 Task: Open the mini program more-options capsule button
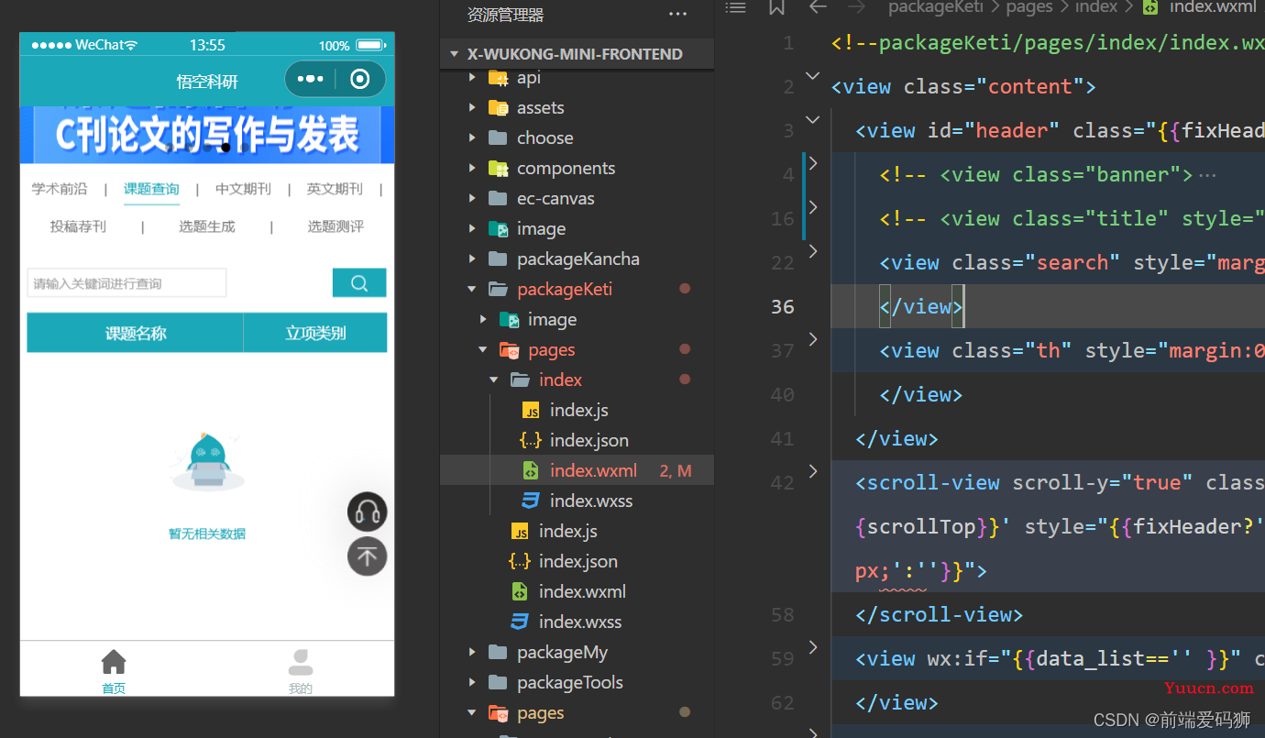pyautogui.click(x=310, y=80)
